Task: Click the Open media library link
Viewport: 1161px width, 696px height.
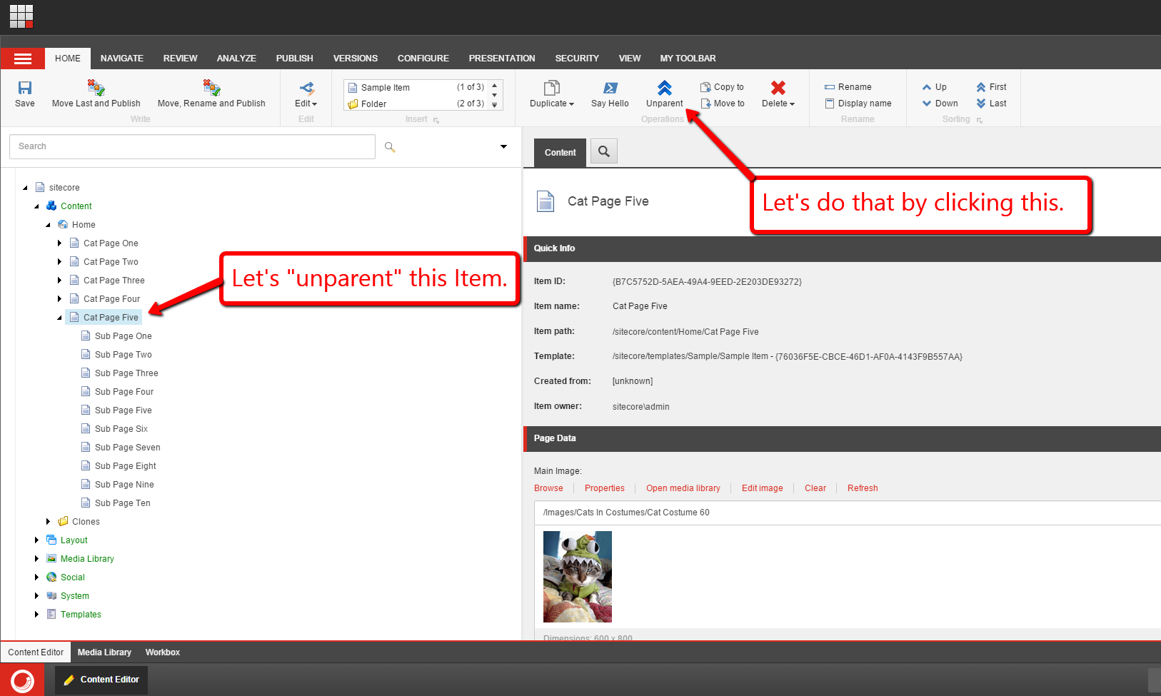Action: [x=683, y=488]
